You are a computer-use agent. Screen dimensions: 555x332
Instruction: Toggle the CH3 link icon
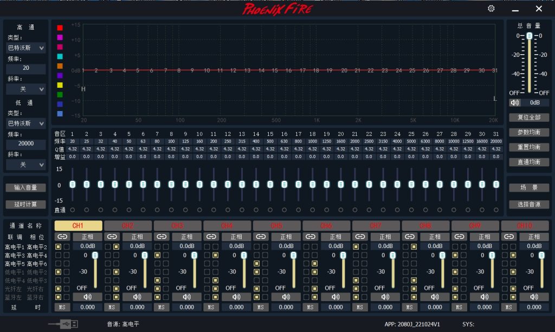click(x=162, y=237)
